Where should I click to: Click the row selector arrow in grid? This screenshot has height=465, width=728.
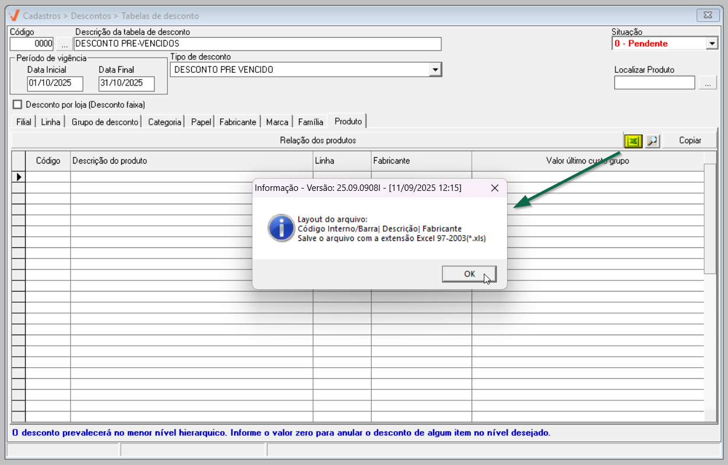click(19, 177)
